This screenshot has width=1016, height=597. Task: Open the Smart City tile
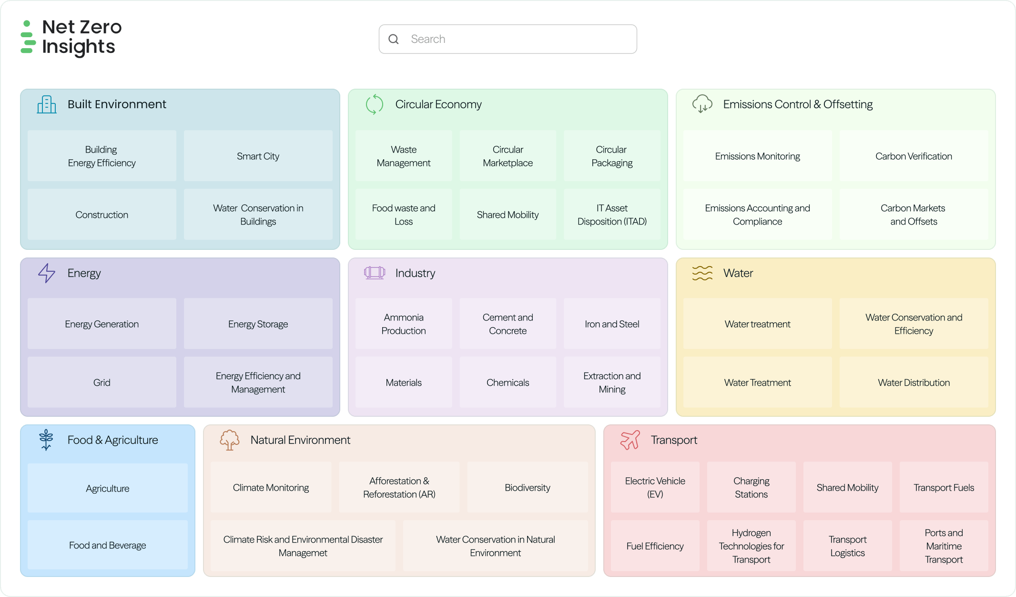click(258, 156)
